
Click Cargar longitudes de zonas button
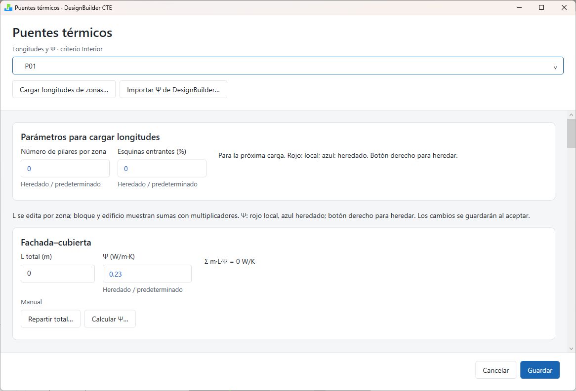click(x=64, y=90)
